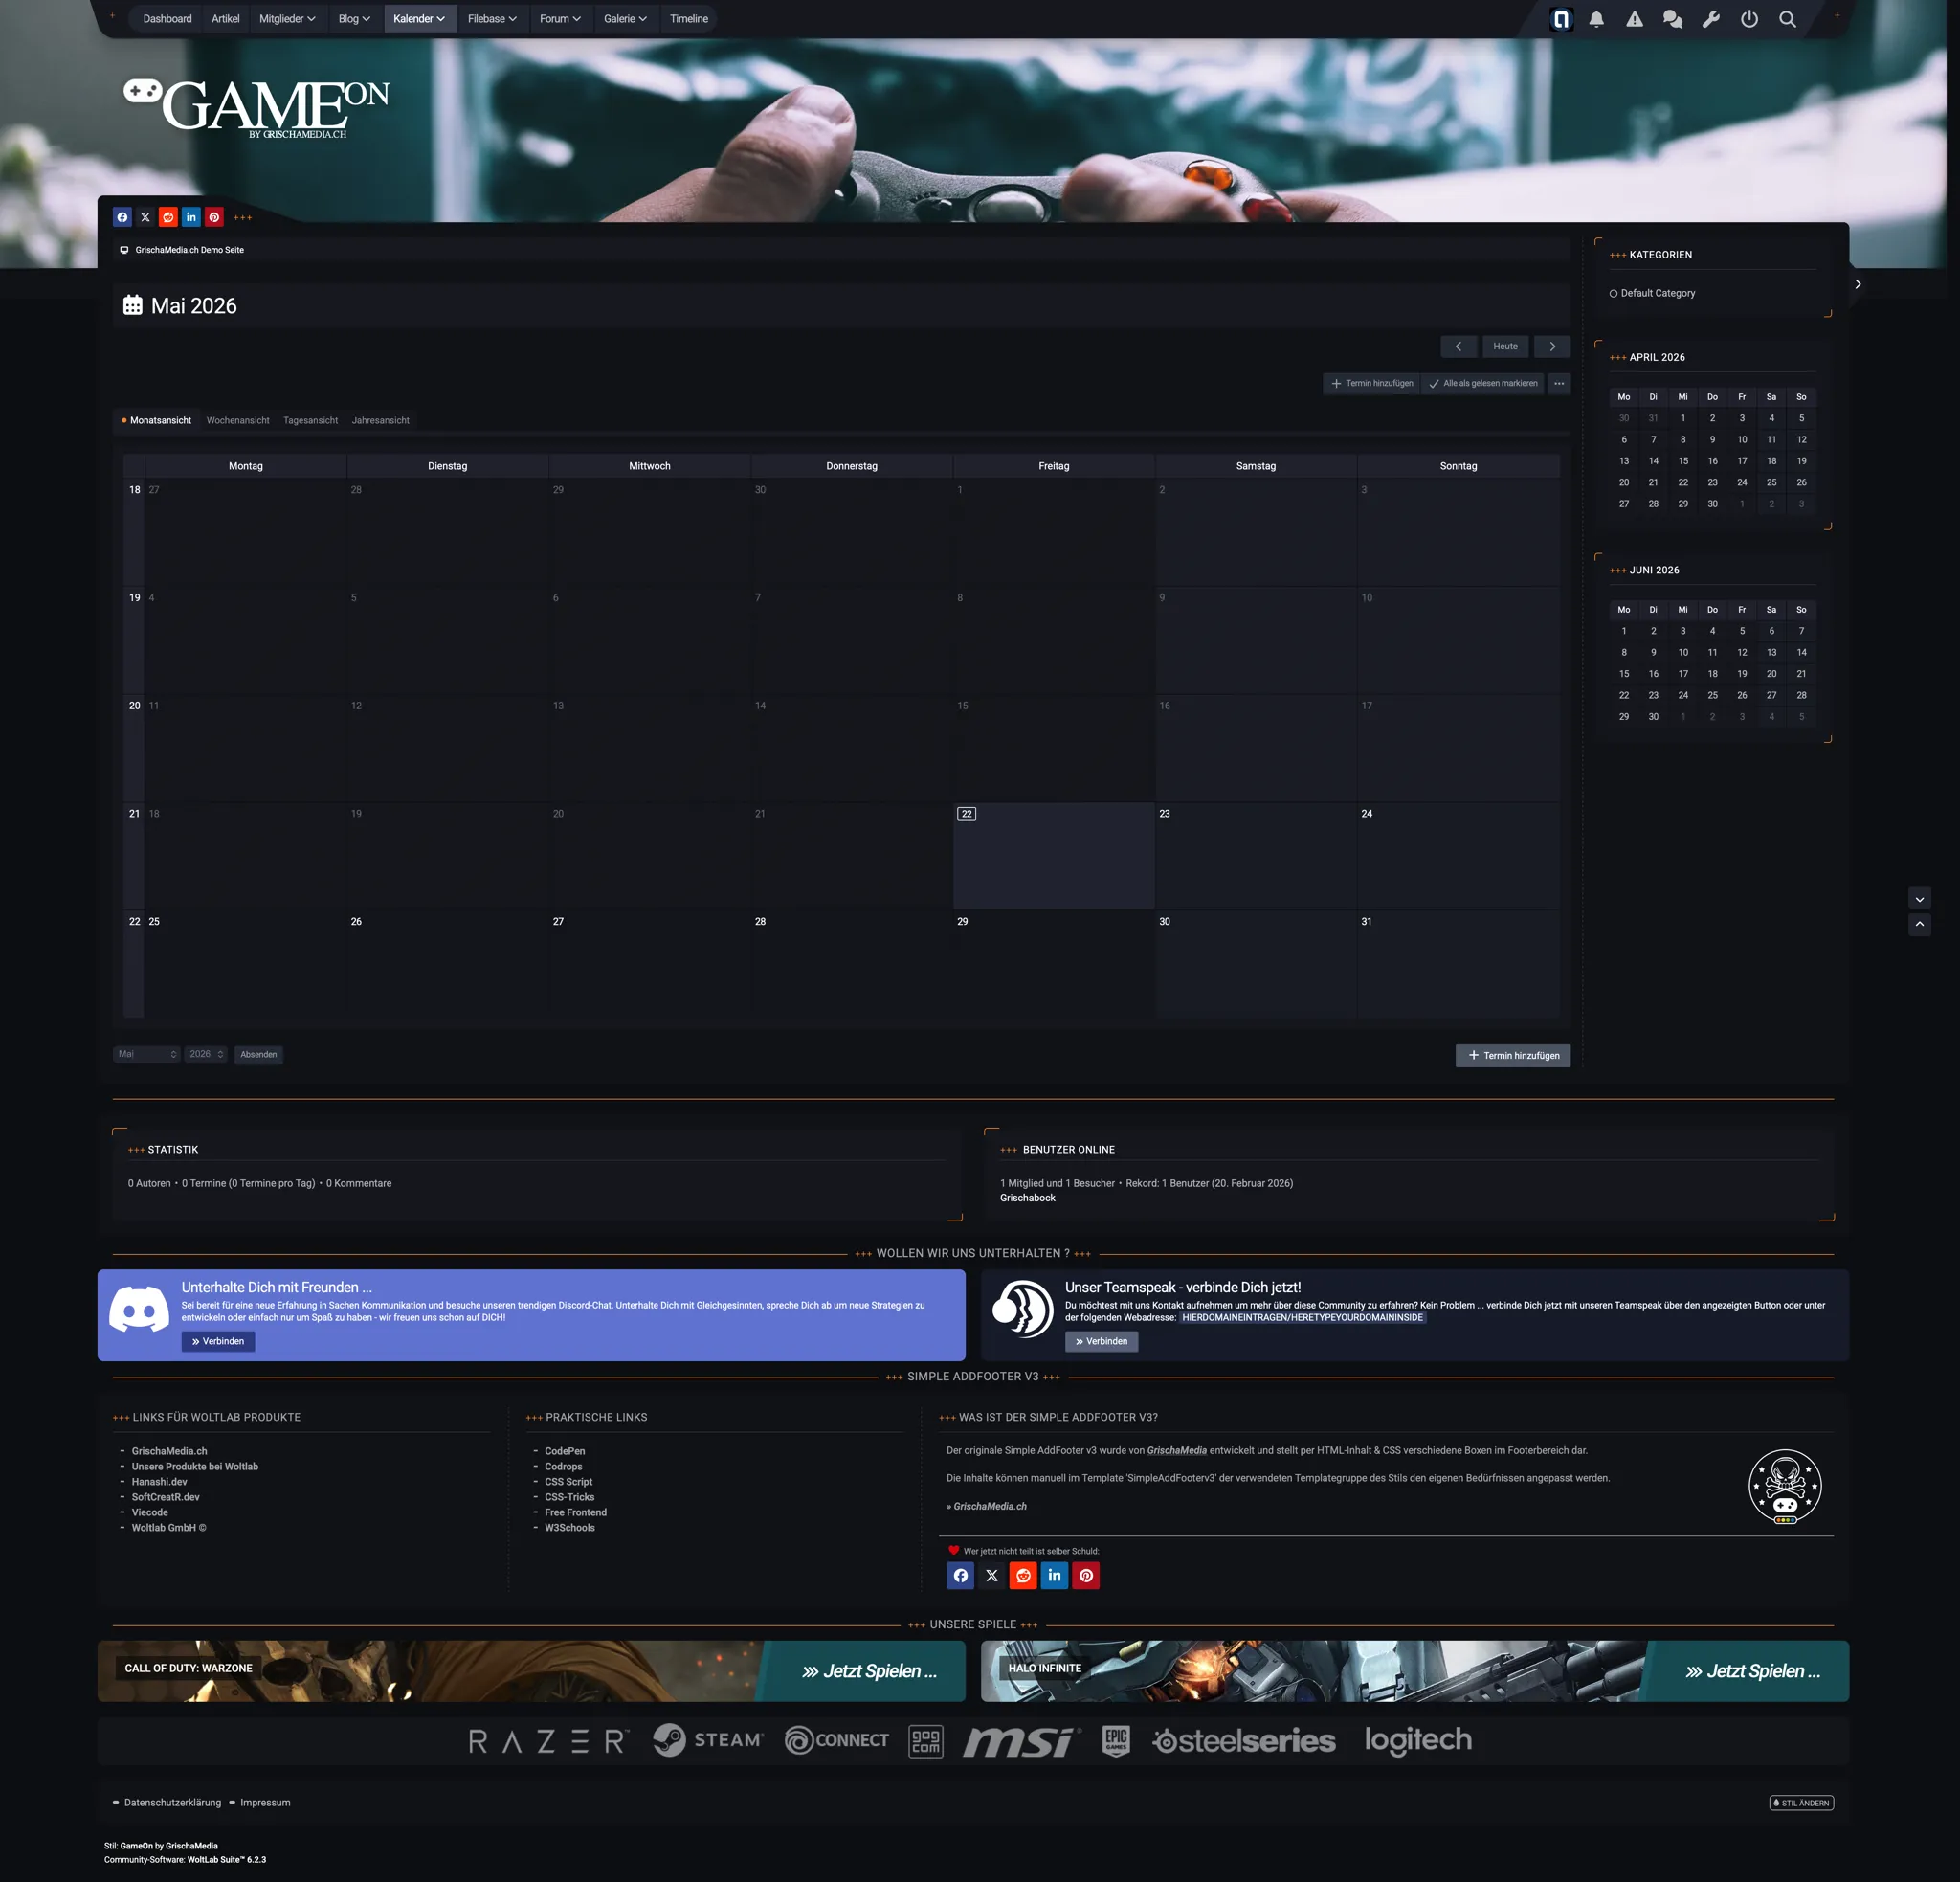Open the month select showing Mai
The height and width of the screenshot is (1882, 1960).
(146, 1054)
